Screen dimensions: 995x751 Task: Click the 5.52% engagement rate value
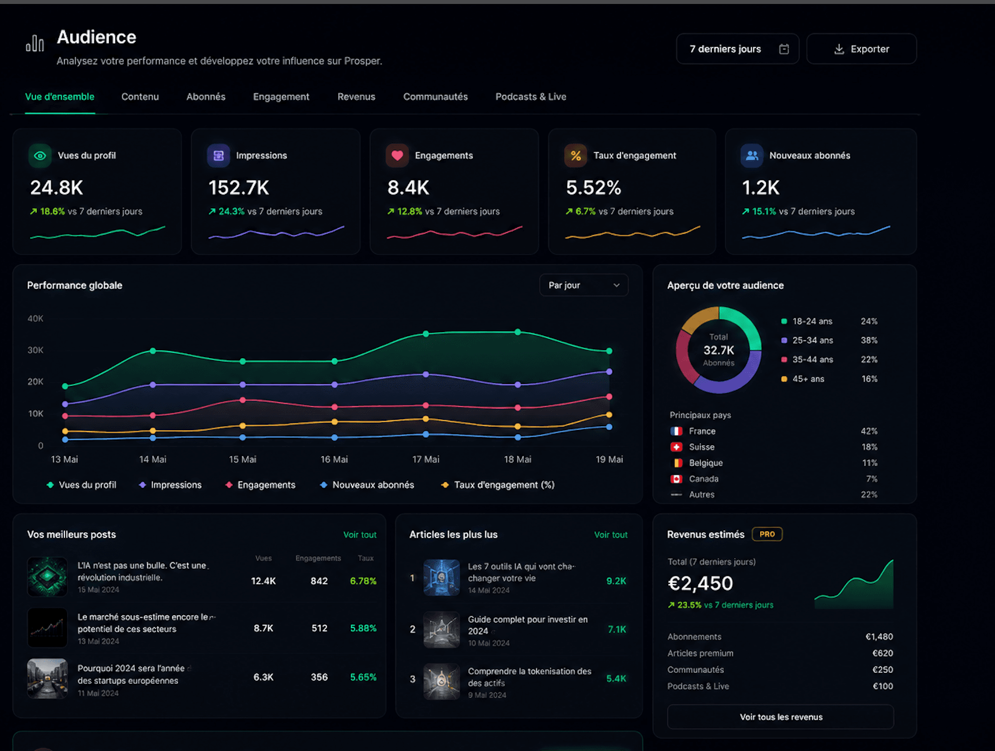tap(594, 188)
